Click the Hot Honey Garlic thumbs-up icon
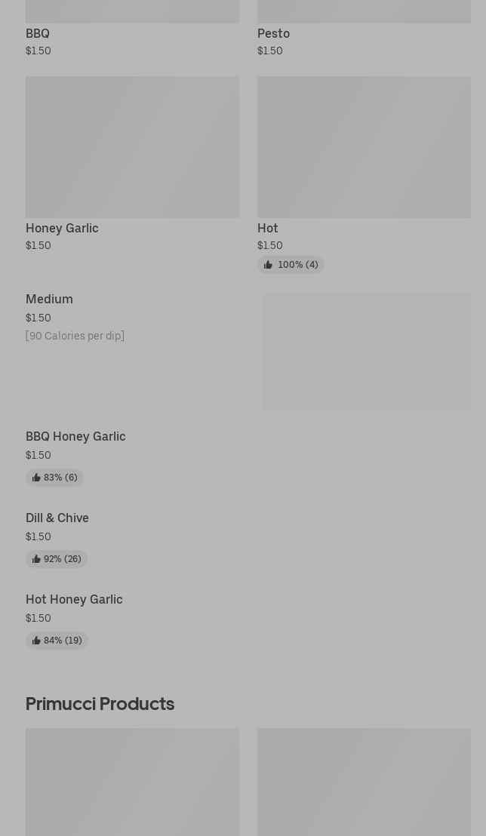The height and width of the screenshot is (836, 486). [x=36, y=641]
